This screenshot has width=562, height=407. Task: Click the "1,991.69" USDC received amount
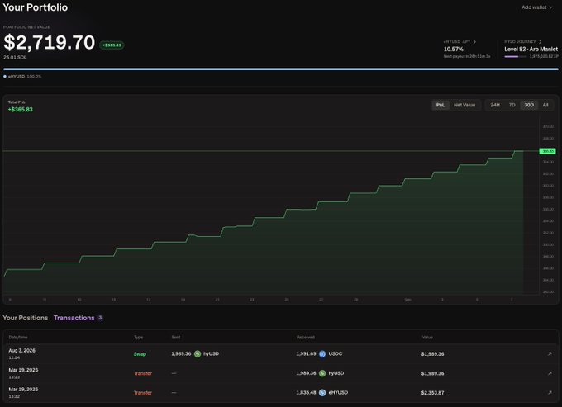306,353
